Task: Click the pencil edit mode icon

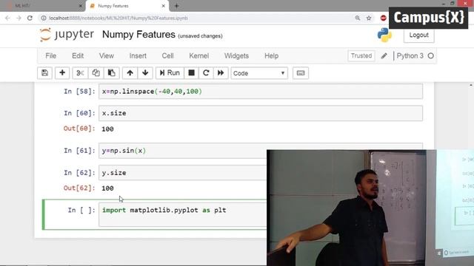Action: (384, 56)
